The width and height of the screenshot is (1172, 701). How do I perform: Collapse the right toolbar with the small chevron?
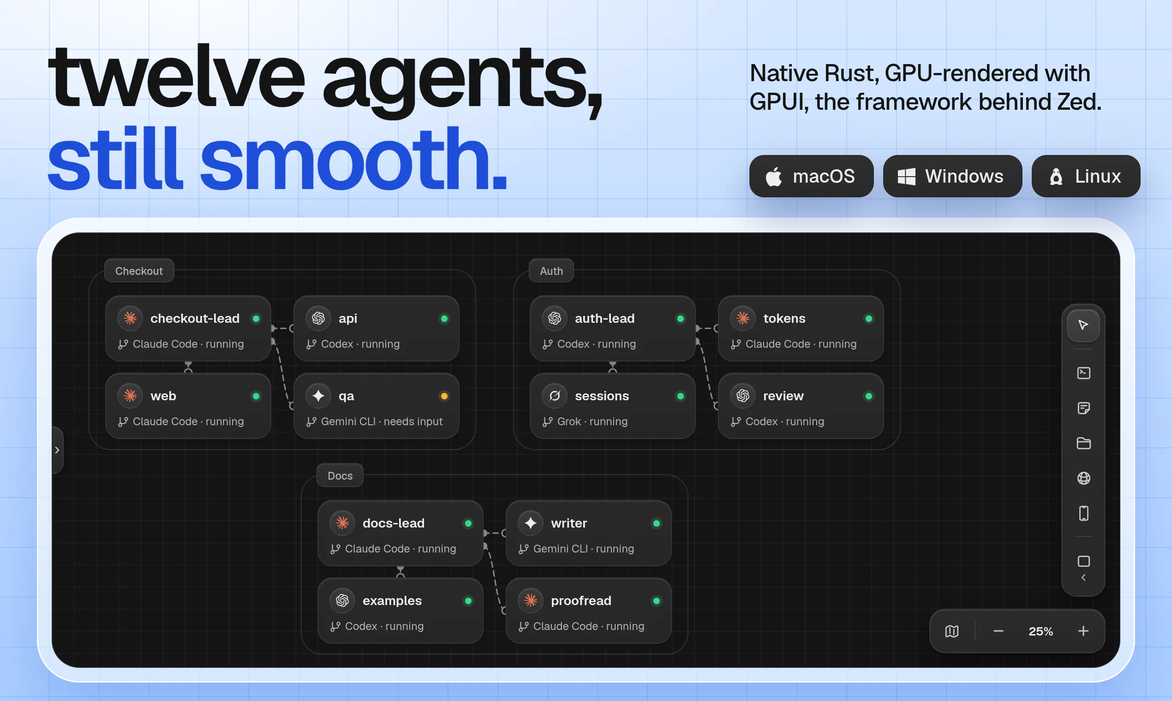click(x=1083, y=578)
